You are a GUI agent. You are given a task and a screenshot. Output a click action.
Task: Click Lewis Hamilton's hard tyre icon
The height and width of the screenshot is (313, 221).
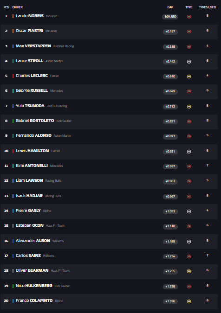pyautogui.click(x=189, y=152)
